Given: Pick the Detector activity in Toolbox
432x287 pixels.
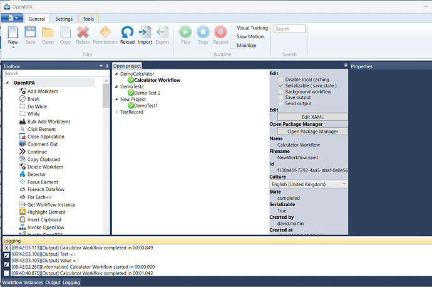Looking at the screenshot, I should (36, 174).
